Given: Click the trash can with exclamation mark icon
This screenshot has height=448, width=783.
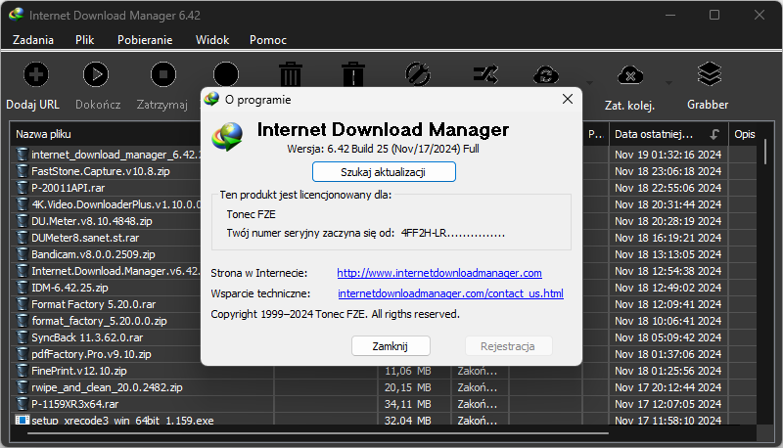Looking at the screenshot, I should [353, 74].
